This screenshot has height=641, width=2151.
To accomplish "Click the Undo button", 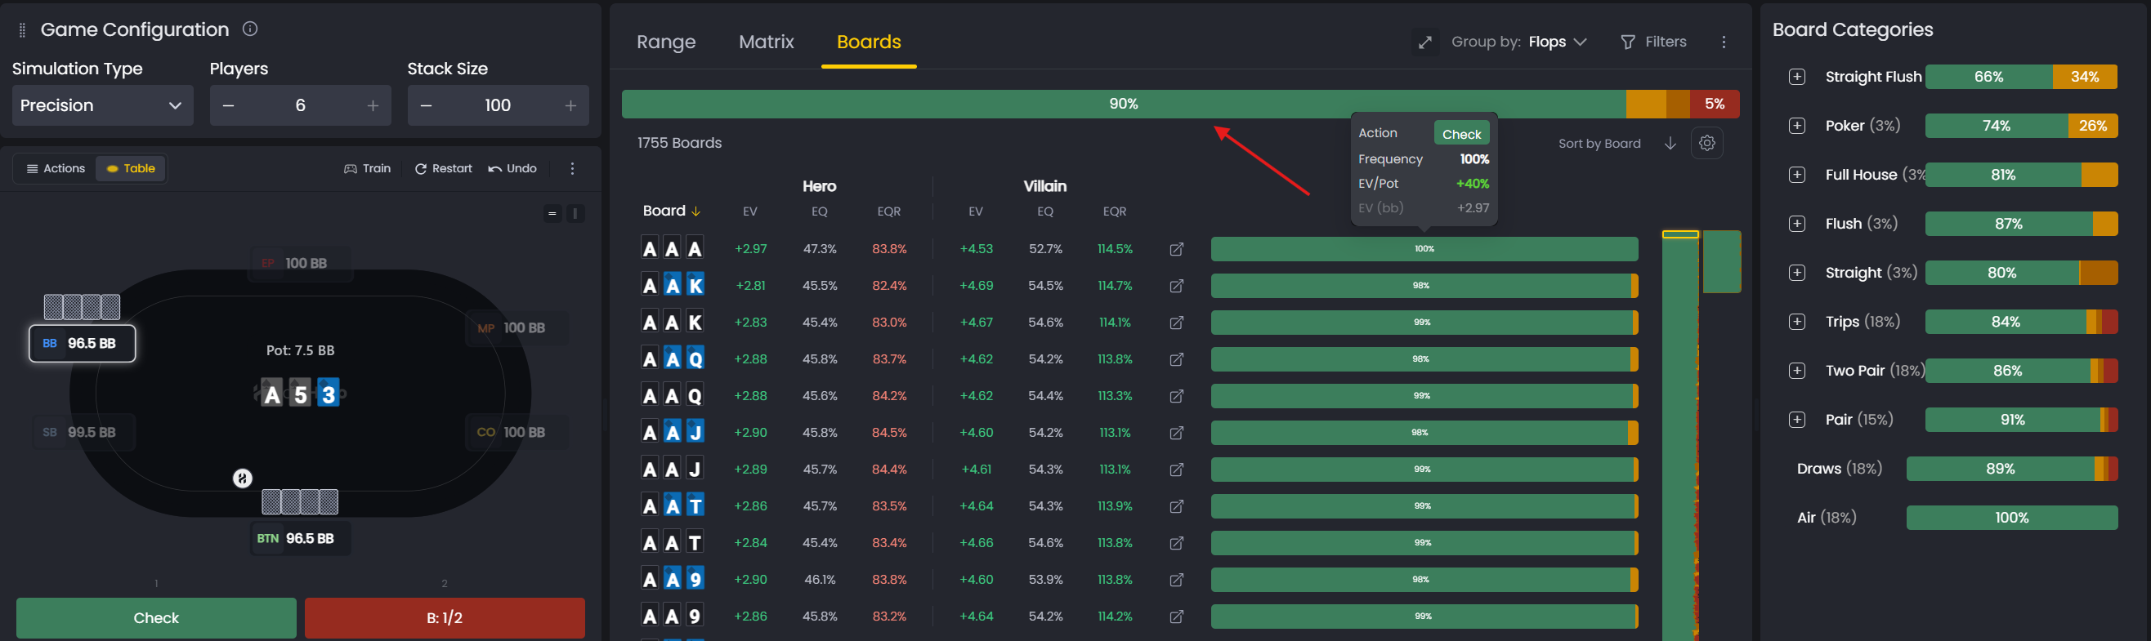I will 512,168.
